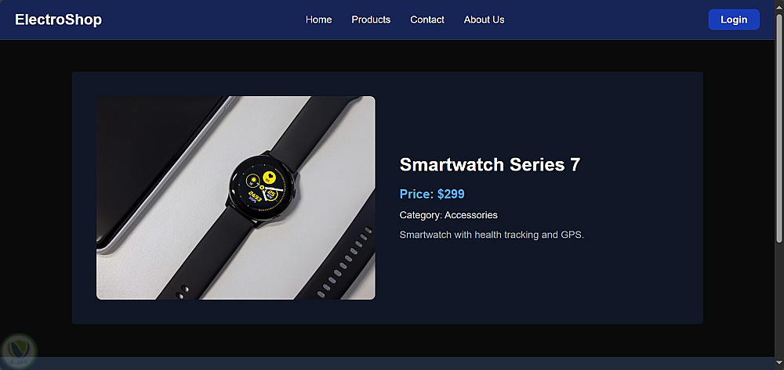The height and width of the screenshot is (370, 784).
Task: Click the Price: $299 text
Action: 432,194
